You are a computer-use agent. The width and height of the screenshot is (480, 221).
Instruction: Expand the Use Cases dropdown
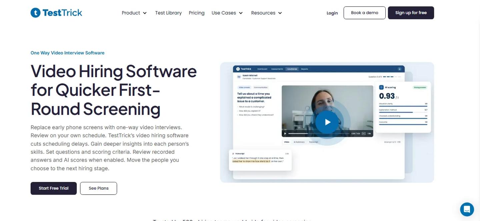(227, 13)
